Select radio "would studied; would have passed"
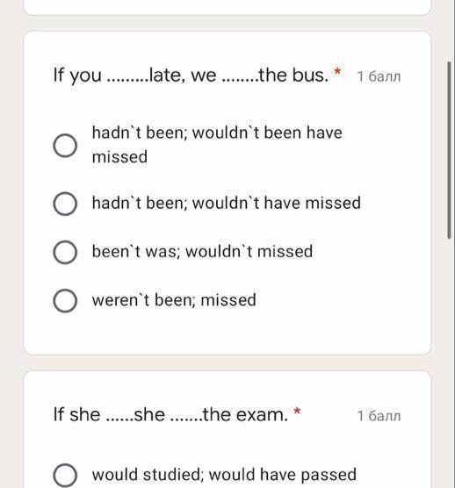 click(65, 475)
